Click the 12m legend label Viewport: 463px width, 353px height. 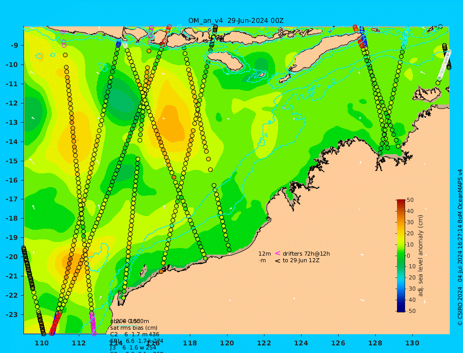(264, 254)
